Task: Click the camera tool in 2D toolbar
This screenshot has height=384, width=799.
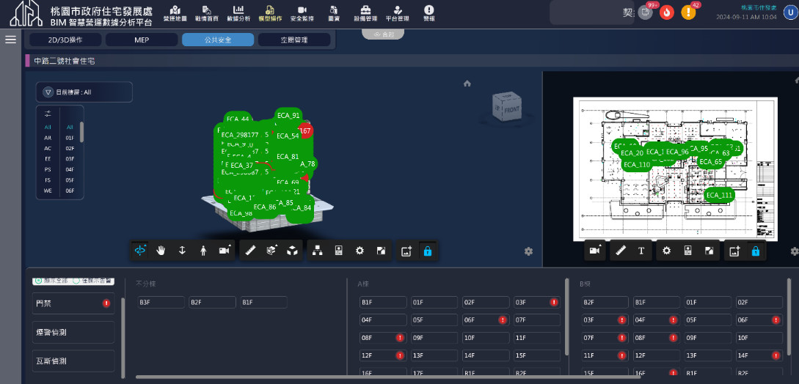Action: coord(594,251)
